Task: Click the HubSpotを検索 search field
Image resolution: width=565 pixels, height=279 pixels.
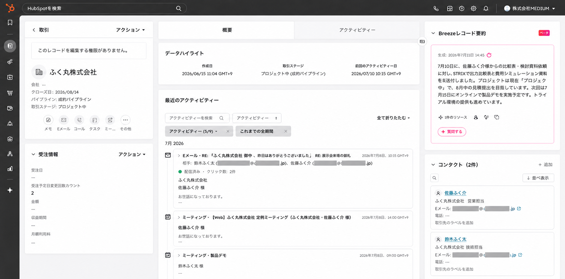Action: coord(104,9)
